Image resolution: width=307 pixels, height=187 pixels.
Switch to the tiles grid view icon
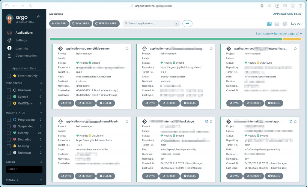coord(269,24)
